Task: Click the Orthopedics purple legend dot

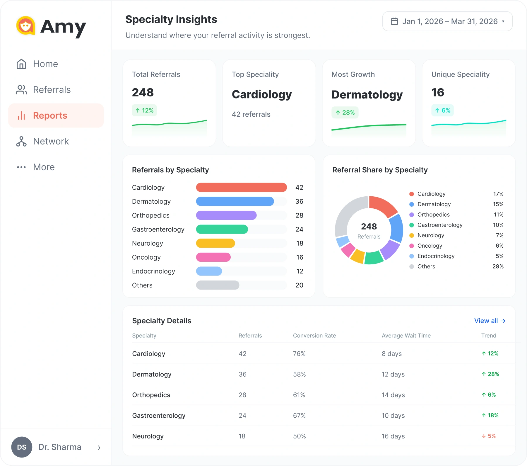Action: click(x=412, y=215)
